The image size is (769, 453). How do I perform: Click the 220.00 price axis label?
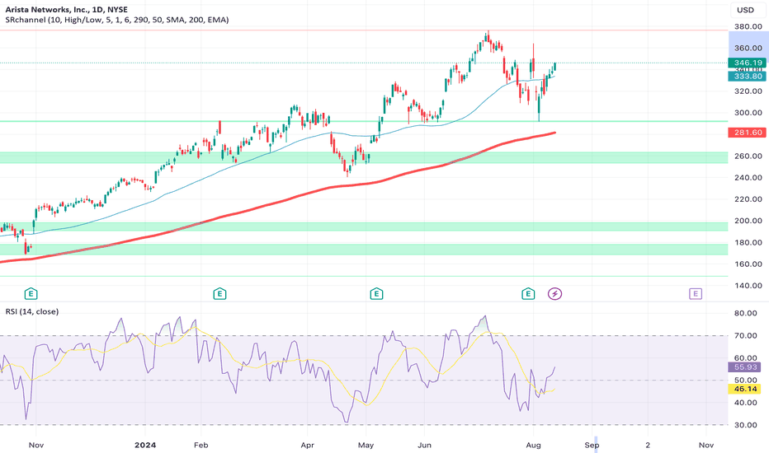(x=748, y=199)
